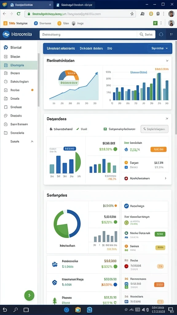Image resolution: width=177 pixels, height=315 pixels.
Task: Collapse the last sidebar section chevron
Action: [32, 142]
